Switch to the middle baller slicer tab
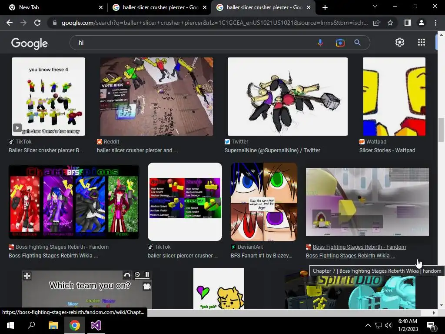The image size is (445, 334). click(x=160, y=7)
